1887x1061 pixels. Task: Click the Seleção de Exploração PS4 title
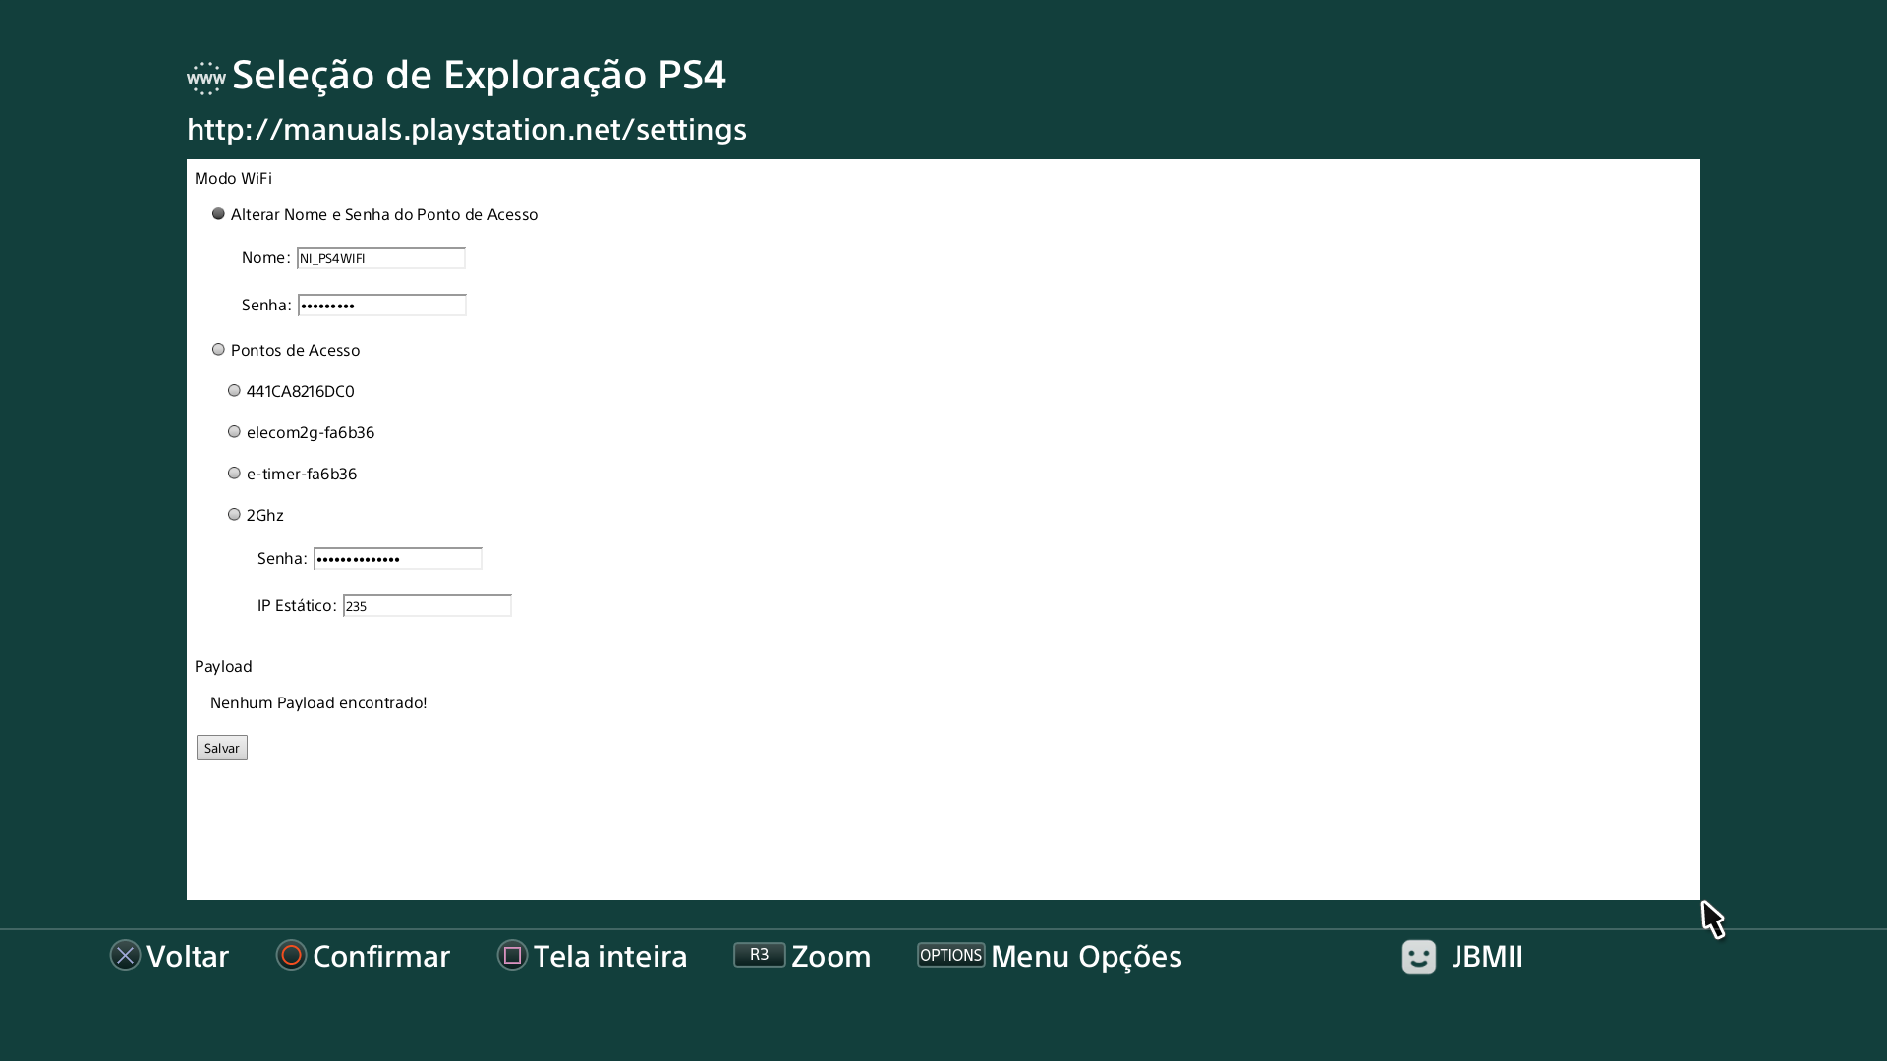click(x=479, y=75)
